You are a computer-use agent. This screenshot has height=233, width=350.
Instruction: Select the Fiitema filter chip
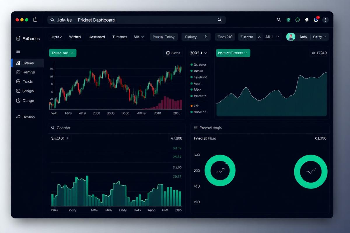[247, 37]
